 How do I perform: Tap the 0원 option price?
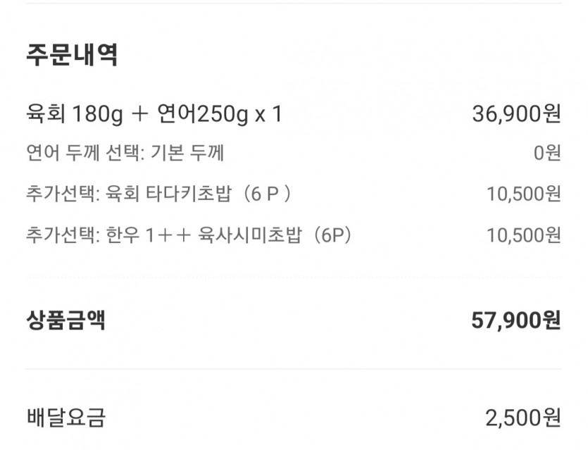pos(547,153)
